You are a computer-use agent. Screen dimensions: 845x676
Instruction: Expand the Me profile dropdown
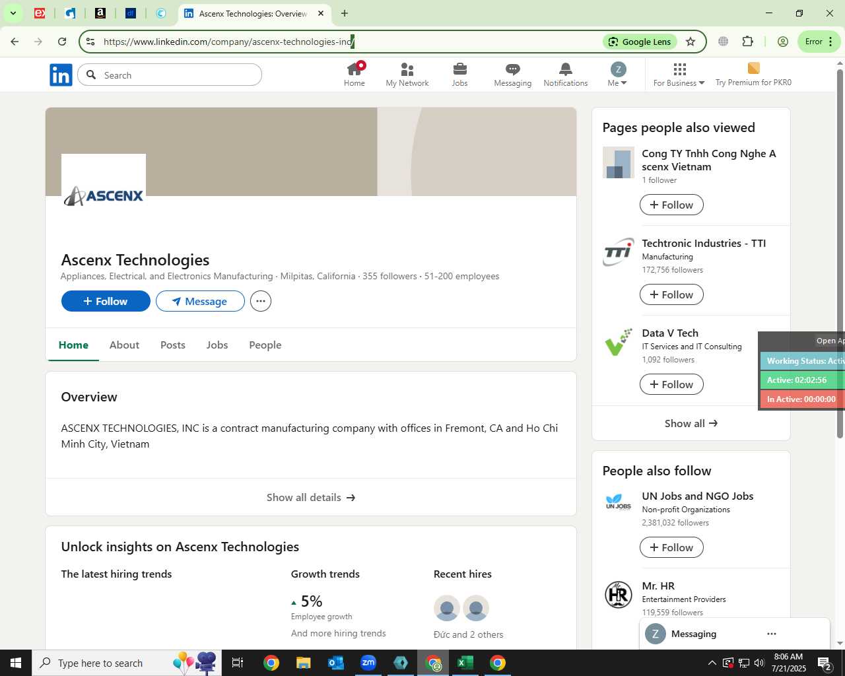tap(617, 74)
